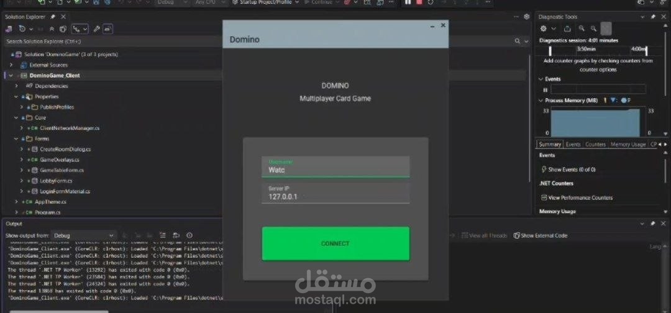The height and width of the screenshot is (313, 671).
Task: Open dropdown beside Diagnostic Tools gear
Action: [x=554, y=29]
